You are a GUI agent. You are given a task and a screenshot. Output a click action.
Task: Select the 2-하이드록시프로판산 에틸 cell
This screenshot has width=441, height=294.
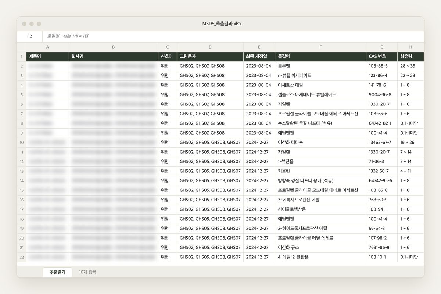tap(320, 229)
